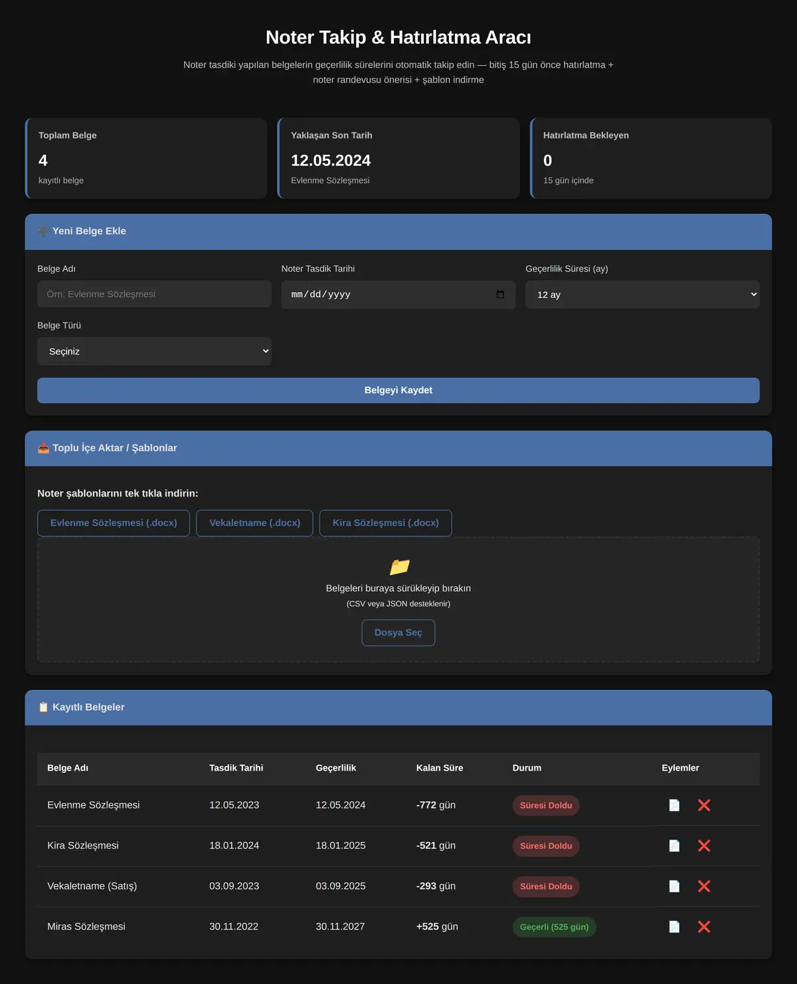Click the 30.11.2027 validity date
This screenshot has width=797, height=984.
pyautogui.click(x=340, y=927)
